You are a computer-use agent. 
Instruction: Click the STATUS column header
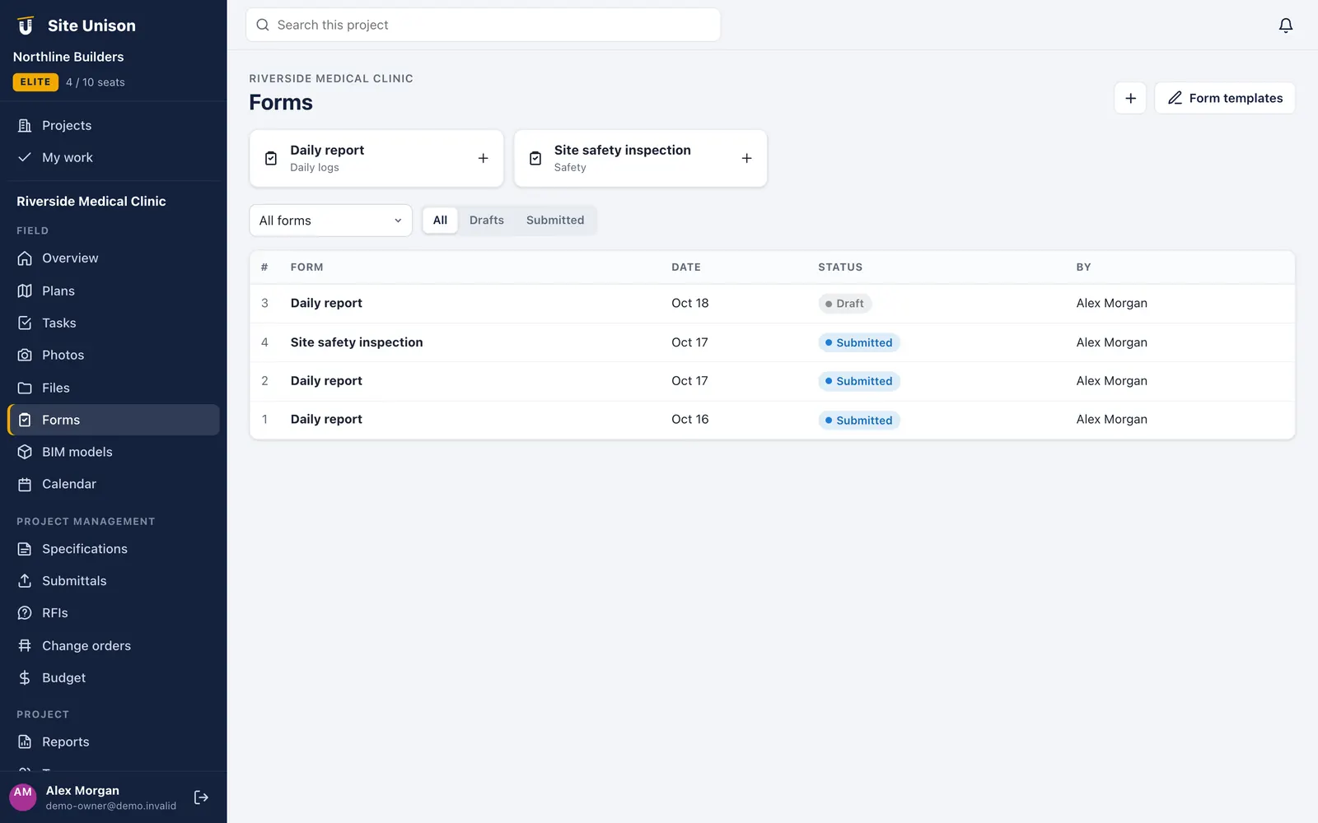click(x=839, y=267)
